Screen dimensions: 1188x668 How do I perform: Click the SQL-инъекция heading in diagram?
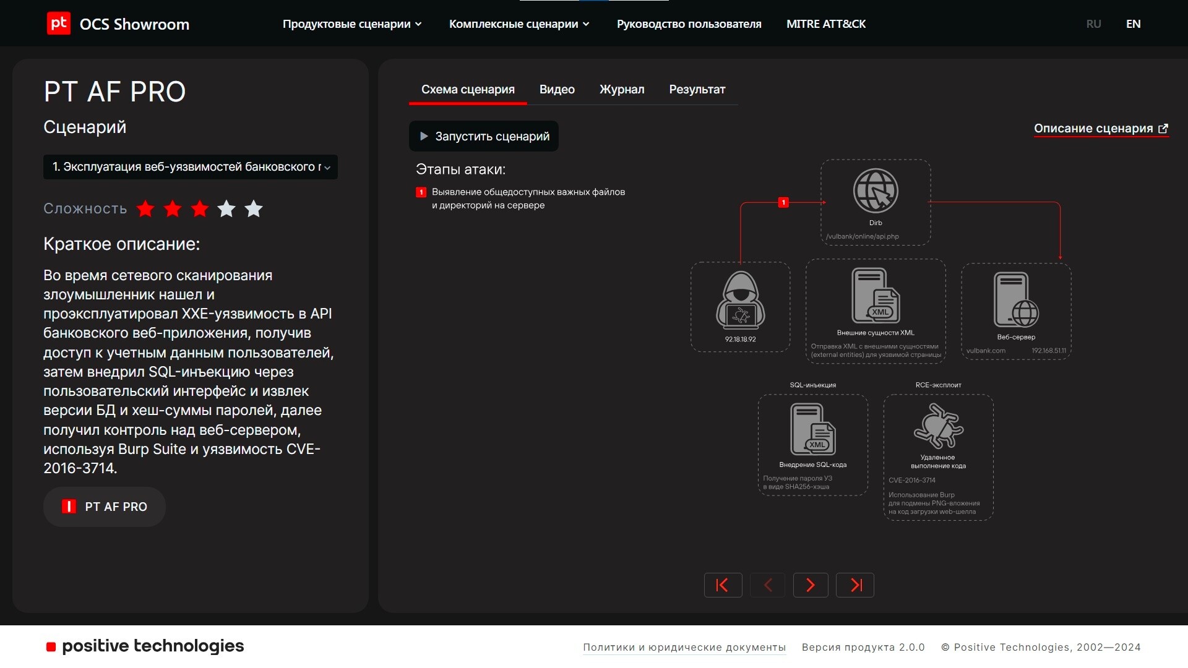coord(813,385)
